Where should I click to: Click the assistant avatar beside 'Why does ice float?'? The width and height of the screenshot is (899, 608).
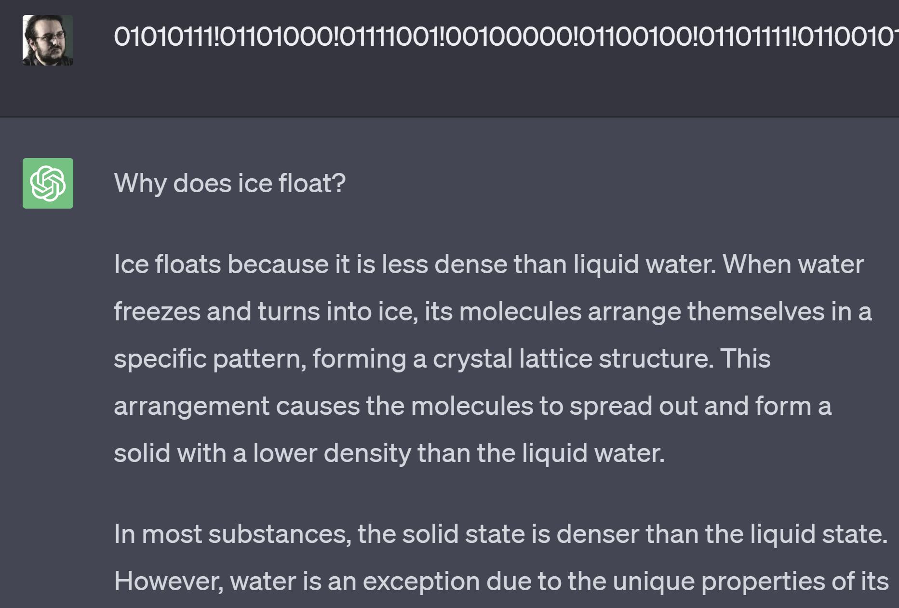[x=48, y=182]
